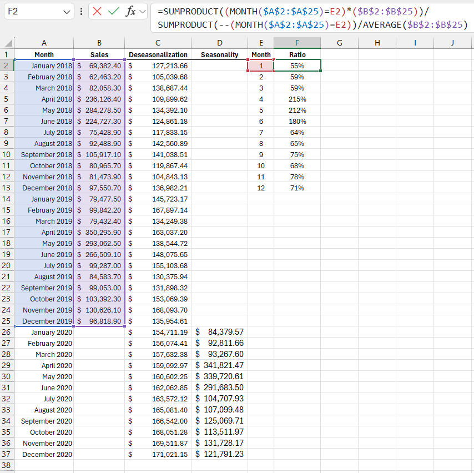Select all cells with the corner triangle button
474x473 pixels.
point(8,43)
